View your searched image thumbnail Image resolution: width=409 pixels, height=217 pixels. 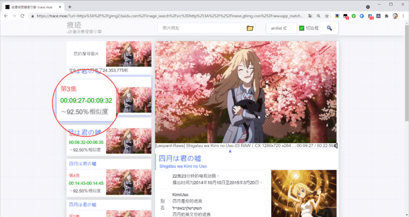coord(129,54)
